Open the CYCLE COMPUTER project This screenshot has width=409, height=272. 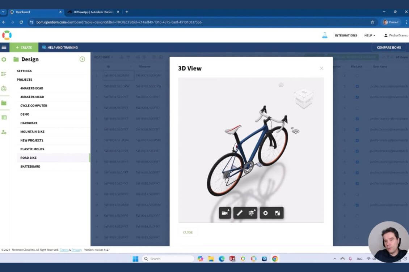[x=34, y=106]
